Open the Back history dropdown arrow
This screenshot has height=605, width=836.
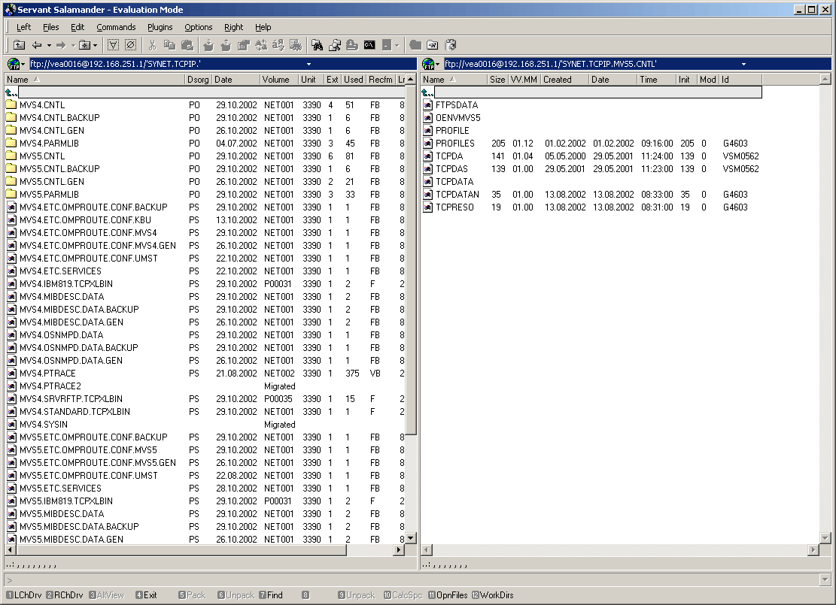click(48, 45)
